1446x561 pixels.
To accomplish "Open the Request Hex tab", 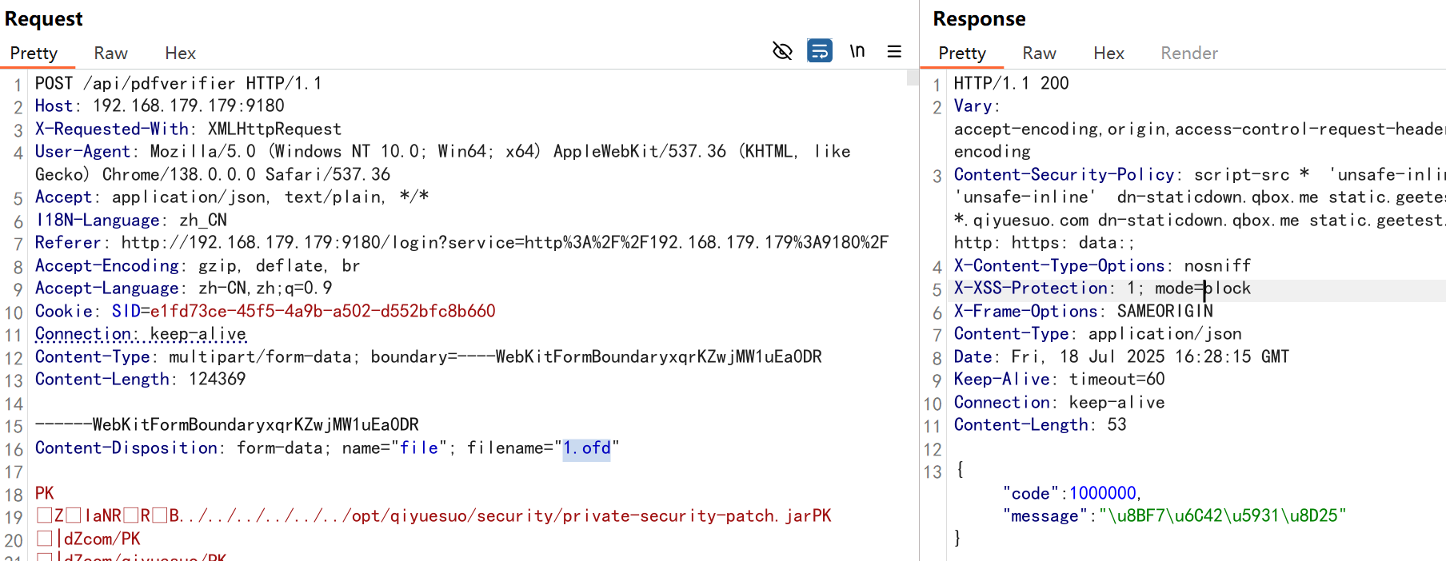I will tap(180, 54).
